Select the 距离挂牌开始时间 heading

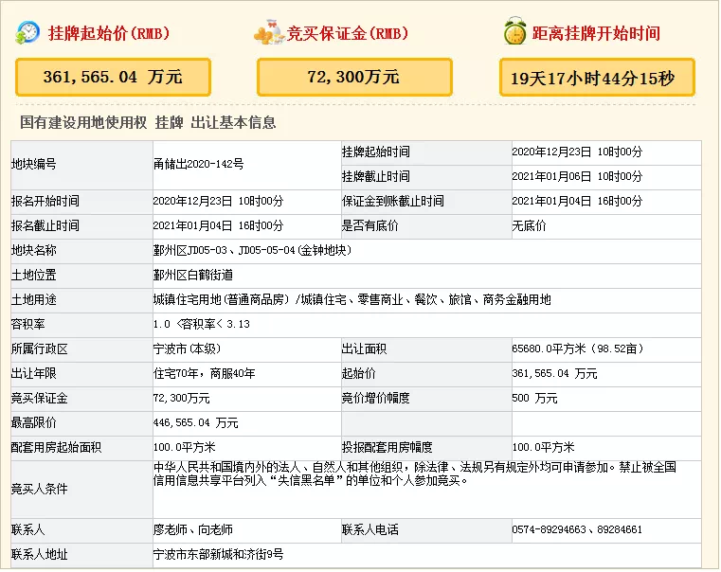tap(596, 33)
